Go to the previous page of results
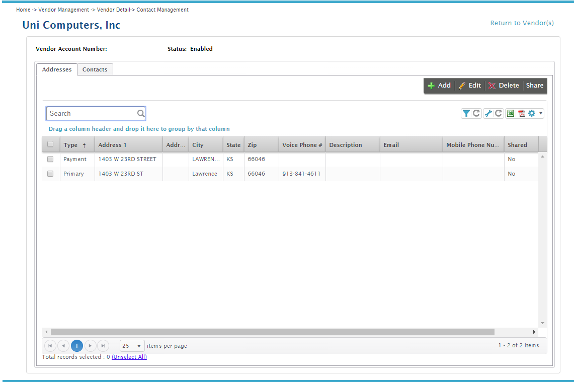This screenshot has height=382, width=574. 63,346
